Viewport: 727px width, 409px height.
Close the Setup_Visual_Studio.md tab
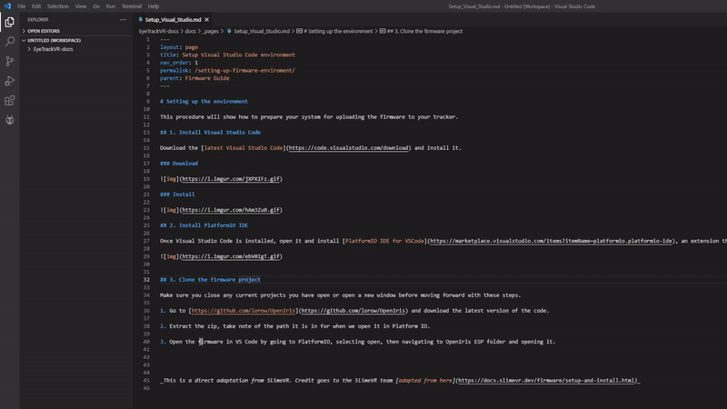(207, 19)
